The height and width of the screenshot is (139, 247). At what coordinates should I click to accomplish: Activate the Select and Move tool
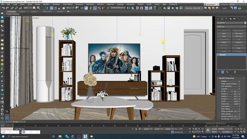(x=51, y=8)
